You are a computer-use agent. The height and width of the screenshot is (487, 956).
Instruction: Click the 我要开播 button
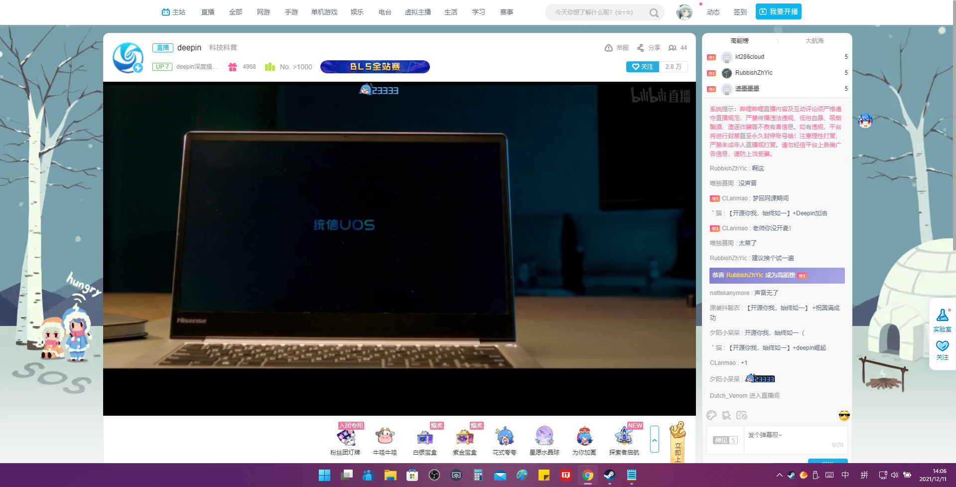pos(778,11)
